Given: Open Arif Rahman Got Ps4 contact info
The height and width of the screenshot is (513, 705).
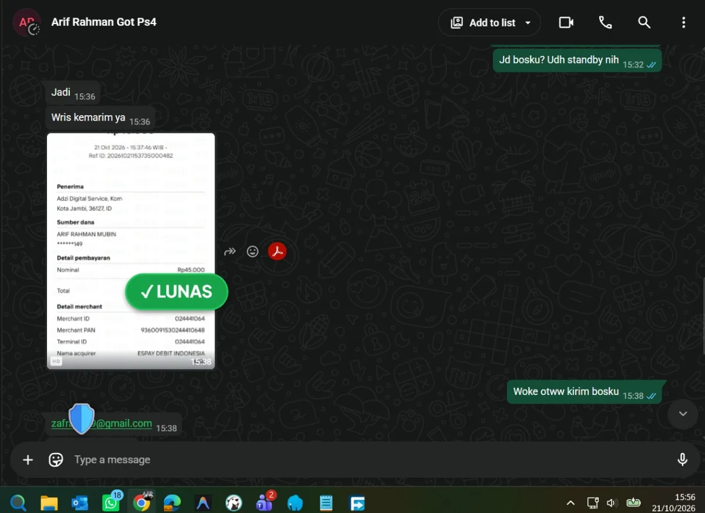Looking at the screenshot, I should click(x=104, y=22).
